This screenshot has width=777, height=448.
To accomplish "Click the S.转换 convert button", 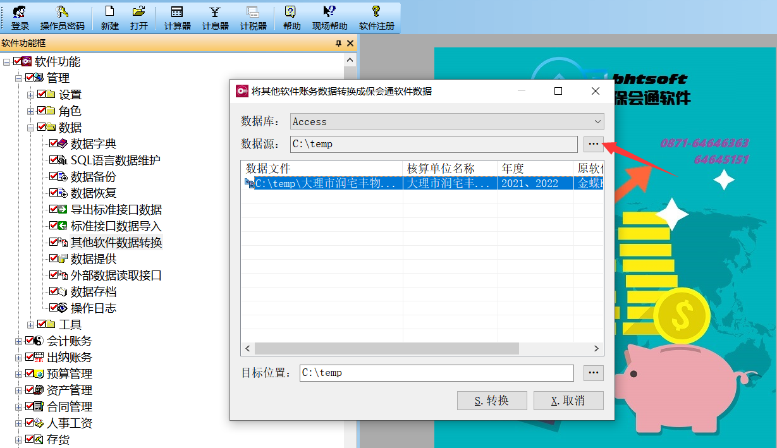I will [x=492, y=400].
